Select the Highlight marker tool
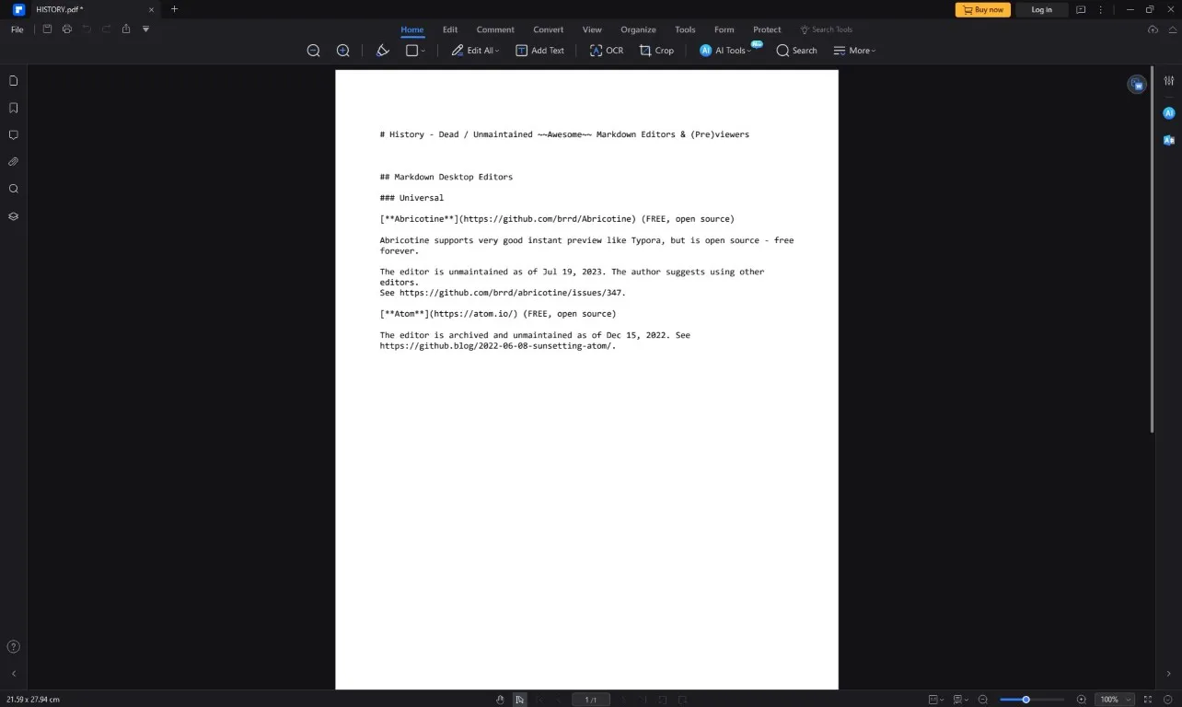 383,51
